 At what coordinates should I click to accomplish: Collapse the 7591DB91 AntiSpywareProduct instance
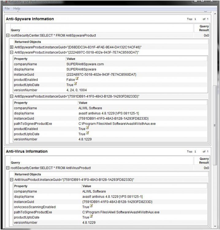coord(12,96)
